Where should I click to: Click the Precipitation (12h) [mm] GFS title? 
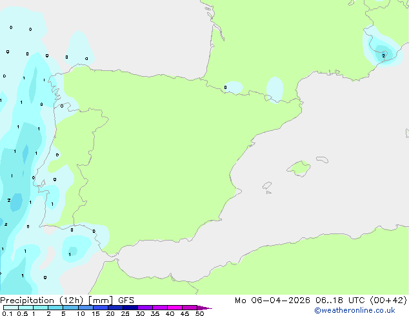pos(67,301)
